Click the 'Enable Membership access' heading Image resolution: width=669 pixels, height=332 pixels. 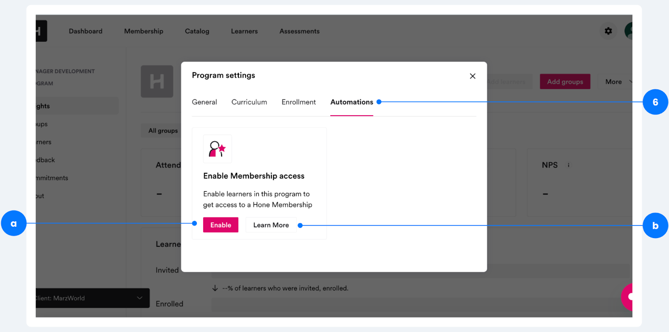(x=254, y=176)
